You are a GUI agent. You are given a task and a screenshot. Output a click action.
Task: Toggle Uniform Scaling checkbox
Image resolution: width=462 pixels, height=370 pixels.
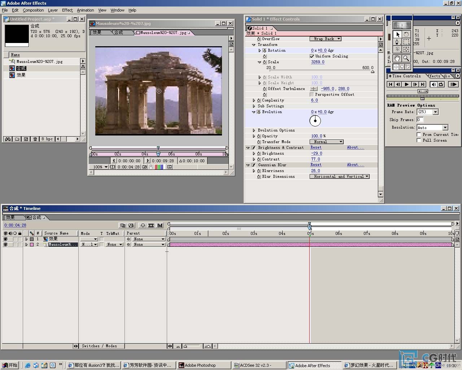tap(312, 56)
